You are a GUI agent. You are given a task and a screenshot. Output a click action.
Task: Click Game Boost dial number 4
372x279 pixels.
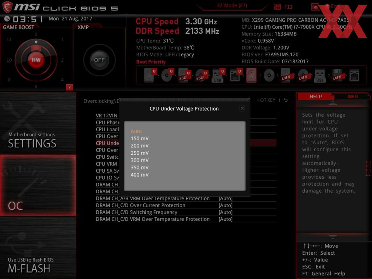click(x=62, y=80)
